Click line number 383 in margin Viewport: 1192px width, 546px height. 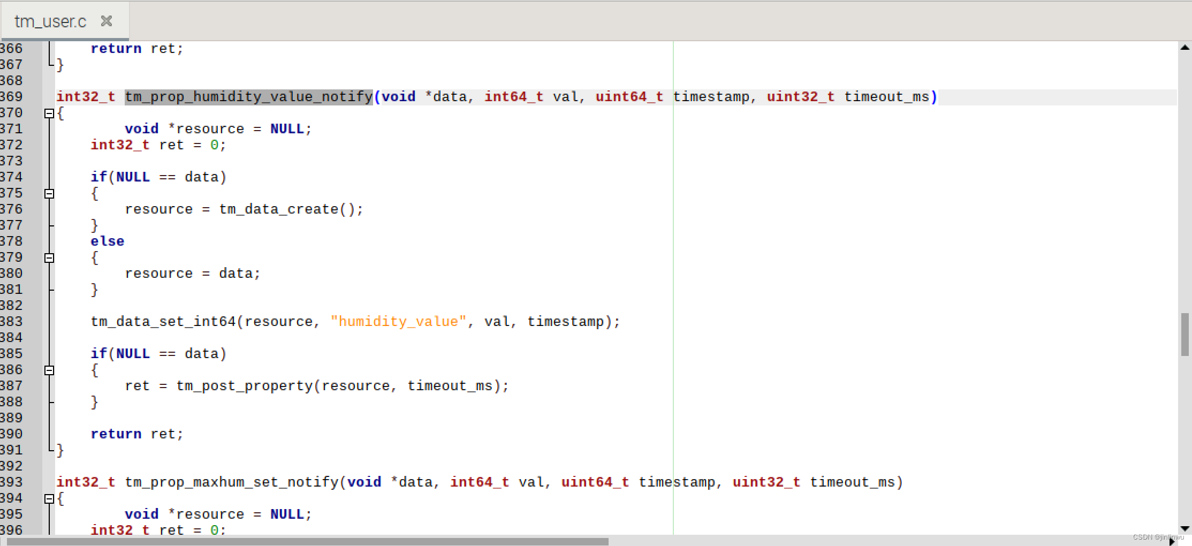pyautogui.click(x=12, y=322)
